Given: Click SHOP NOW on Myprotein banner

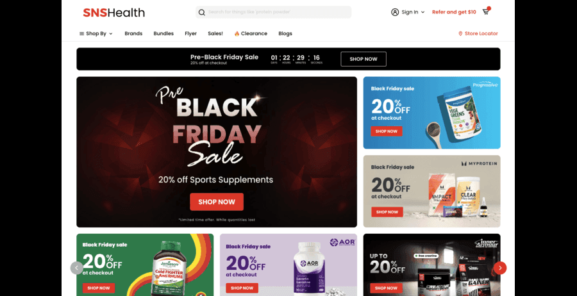Looking at the screenshot, I should pos(387,212).
